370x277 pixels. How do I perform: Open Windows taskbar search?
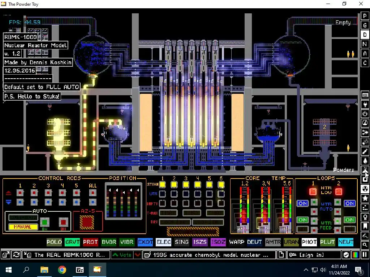[x=26, y=270]
